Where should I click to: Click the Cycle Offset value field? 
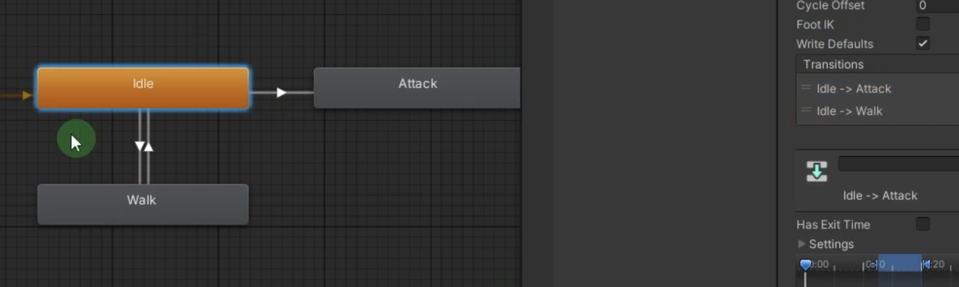point(938,6)
